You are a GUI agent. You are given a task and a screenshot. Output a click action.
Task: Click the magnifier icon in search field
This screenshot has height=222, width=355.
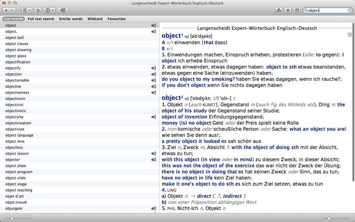pos(306,10)
